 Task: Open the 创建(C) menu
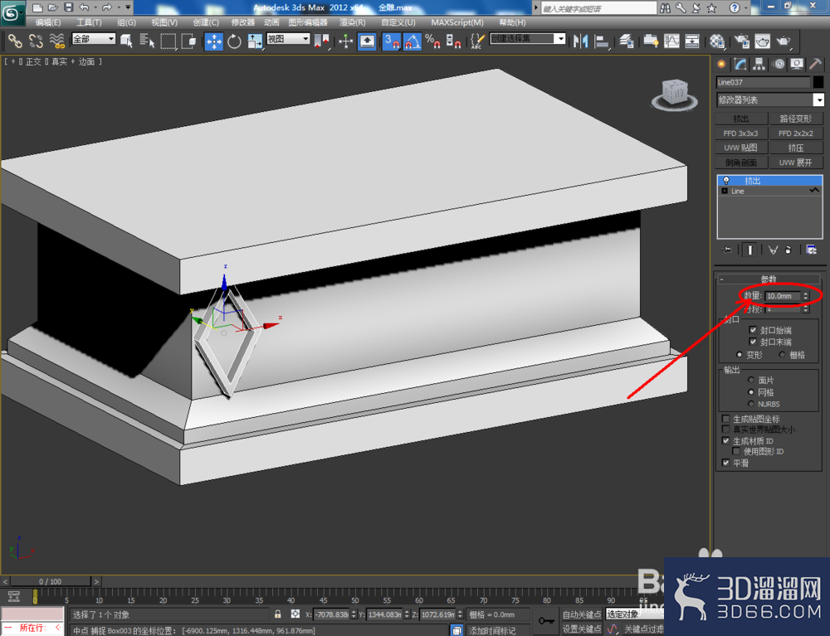pyautogui.click(x=206, y=22)
